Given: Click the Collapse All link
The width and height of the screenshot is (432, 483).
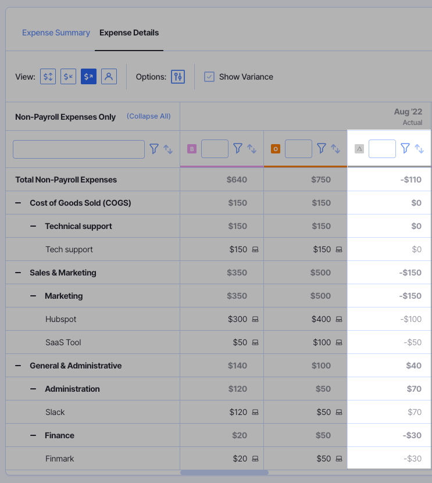Looking at the screenshot, I should (148, 116).
